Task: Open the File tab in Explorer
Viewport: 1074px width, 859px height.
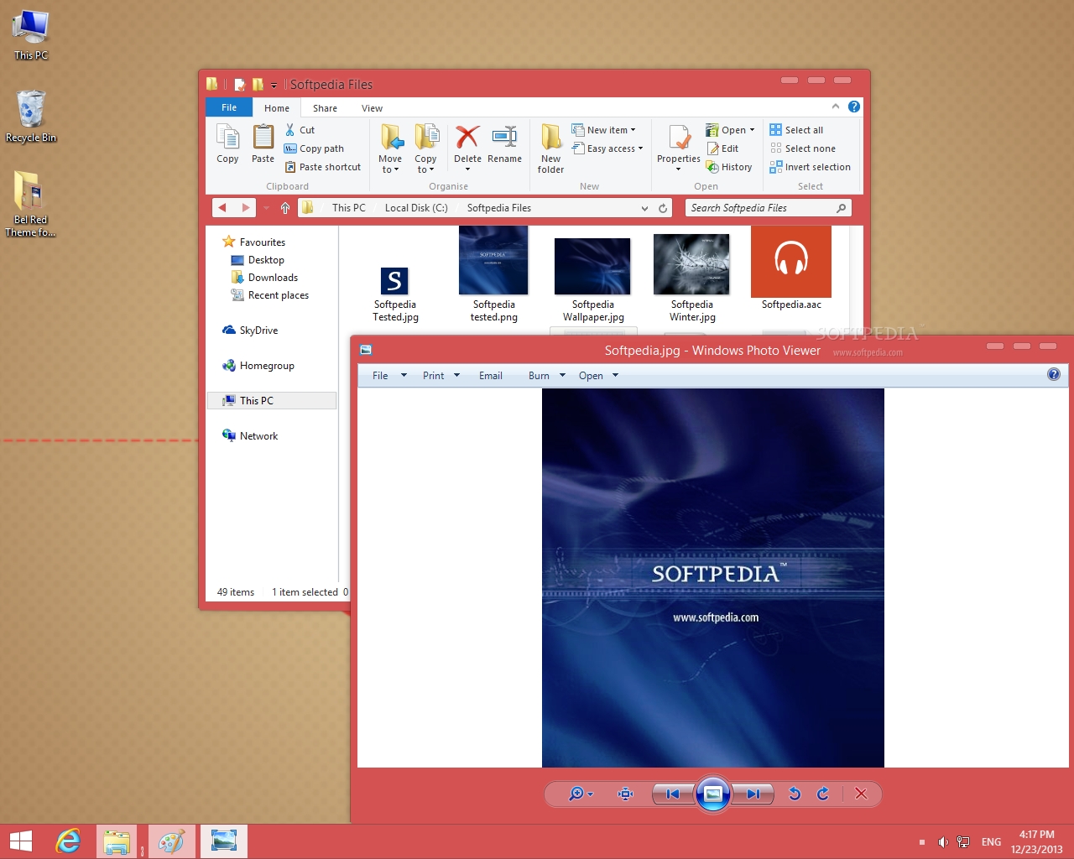Action: pyautogui.click(x=229, y=107)
